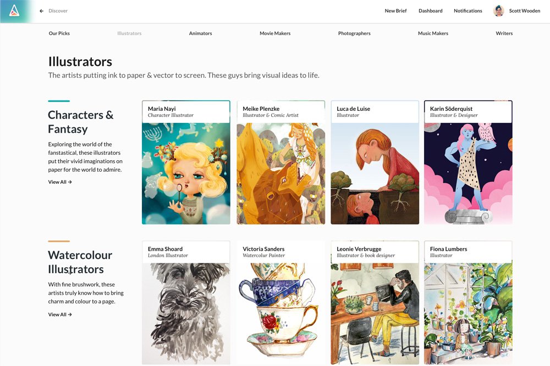
Task: Click the triangle logo icon
Action: 14,11
